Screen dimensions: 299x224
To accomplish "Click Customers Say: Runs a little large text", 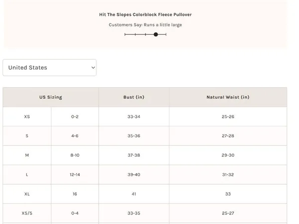I will click(146, 25).
